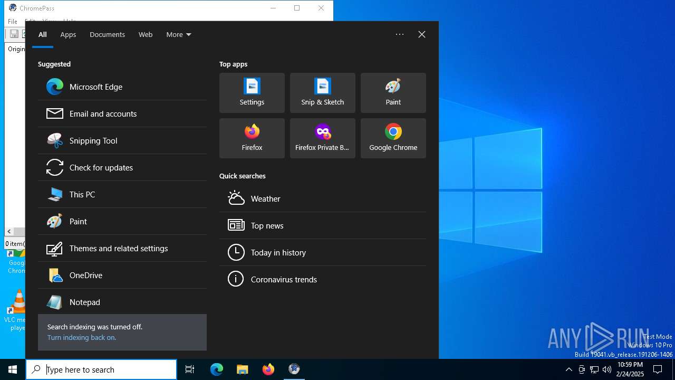Screen dimensions: 675x380
Task: Launch Firefox tile in Top apps
Action: point(252,138)
